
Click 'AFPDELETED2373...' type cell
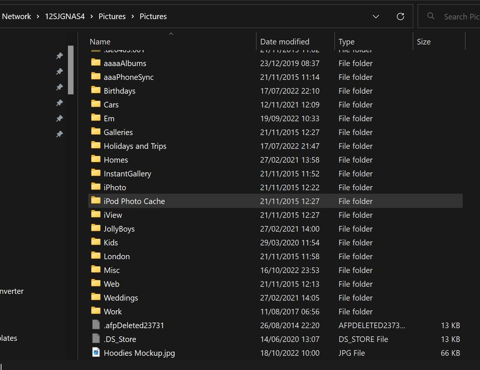(x=371, y=326)
